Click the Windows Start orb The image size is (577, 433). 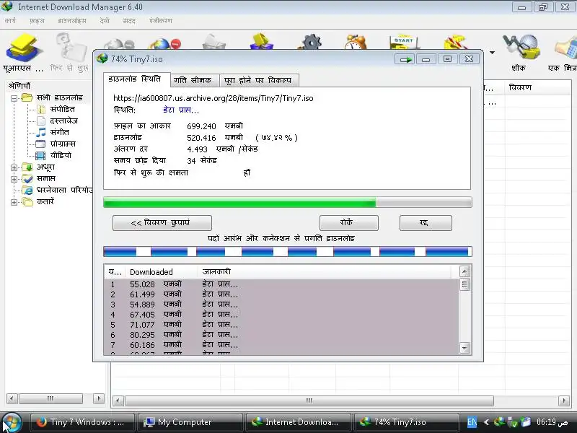[11, 422]
